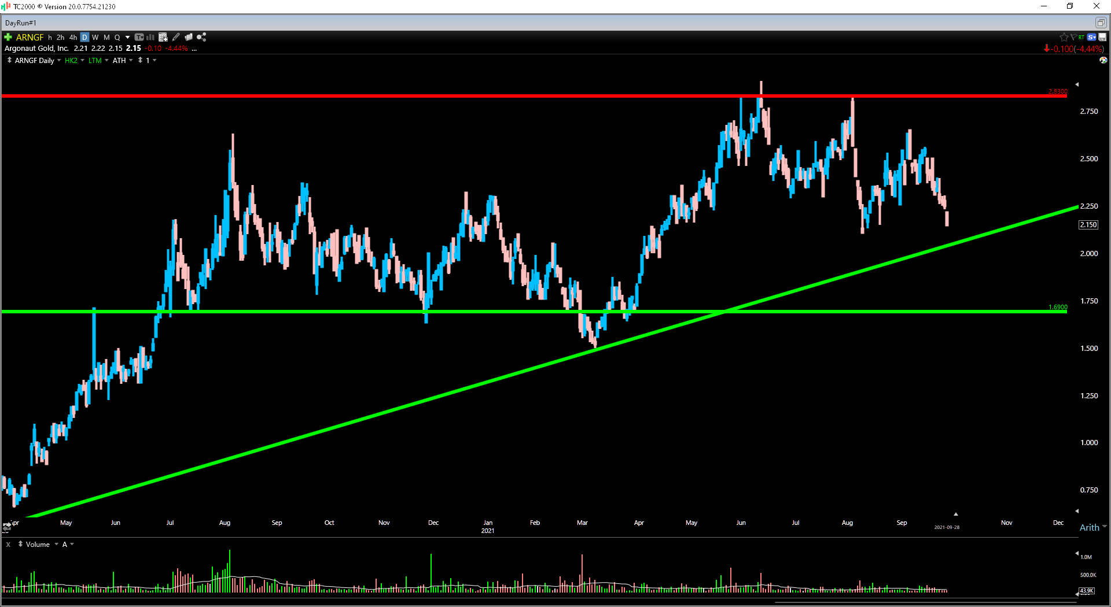Click the detach window icon on DayRun tab bar
Screen dimensions: 1111x607
[1101, 23]
